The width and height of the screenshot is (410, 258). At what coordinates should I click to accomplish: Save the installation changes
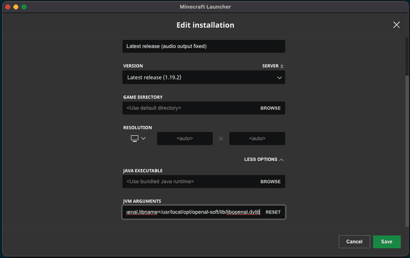coord(387,242)
